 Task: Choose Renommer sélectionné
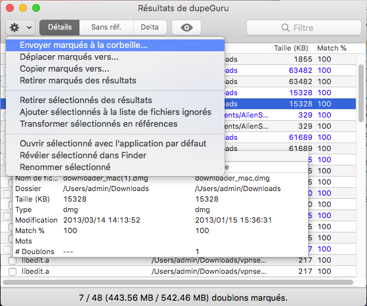point(115,167)
